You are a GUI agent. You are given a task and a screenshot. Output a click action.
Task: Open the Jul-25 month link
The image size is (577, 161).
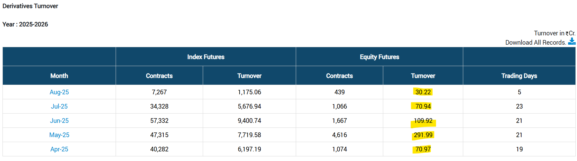pos(59,106)
